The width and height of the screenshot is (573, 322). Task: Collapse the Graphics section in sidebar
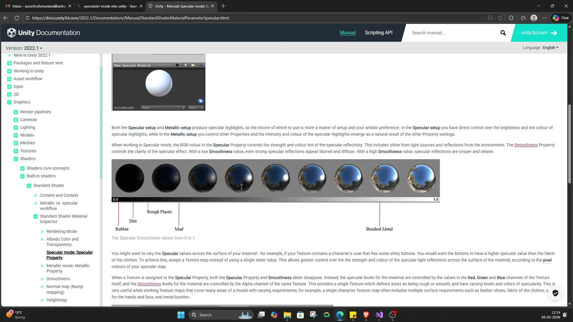[x=9, y=102]
